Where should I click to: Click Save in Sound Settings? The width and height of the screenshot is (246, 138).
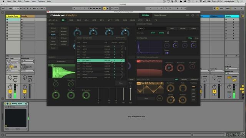pyautogui.click(x=172, y=29)
